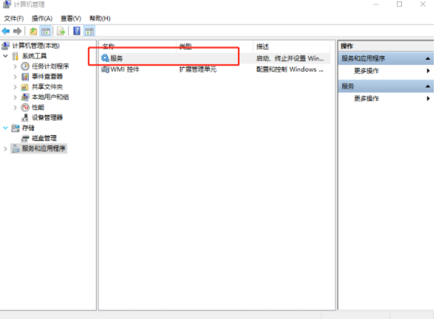Click the Export List toolbar icon
The width and height of the screenshot is (436, 319).
click(x=61, y=31)
